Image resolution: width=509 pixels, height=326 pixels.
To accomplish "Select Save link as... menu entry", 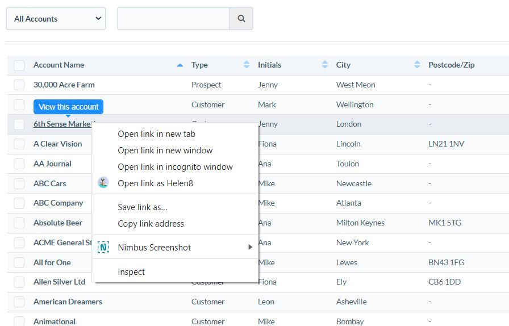I will 176,207.
